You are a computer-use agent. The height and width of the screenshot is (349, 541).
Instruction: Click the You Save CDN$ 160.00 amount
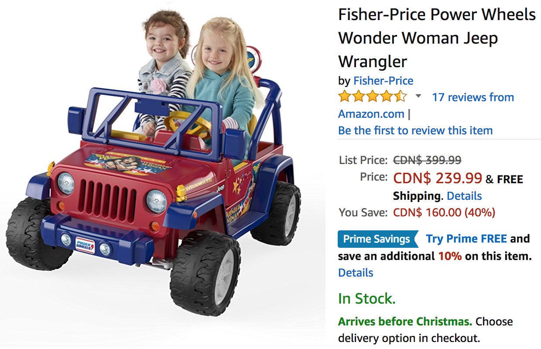click(x=444, y=213)
